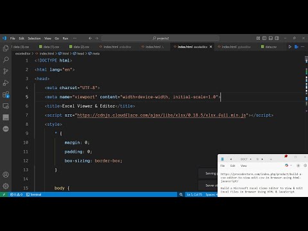
Task: Toggle the bottom panel layout icon
Action: (x=271, y=38)
